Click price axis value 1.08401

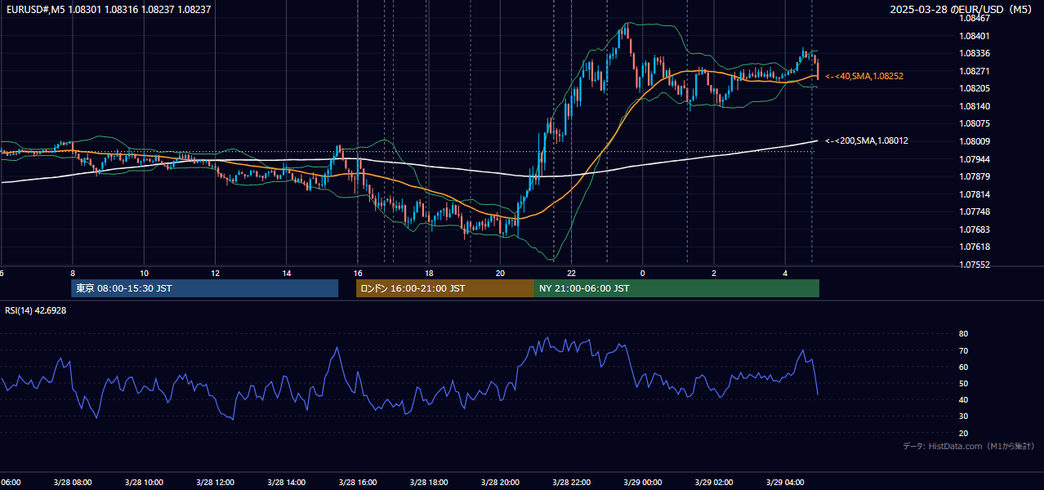coord(975,36)
